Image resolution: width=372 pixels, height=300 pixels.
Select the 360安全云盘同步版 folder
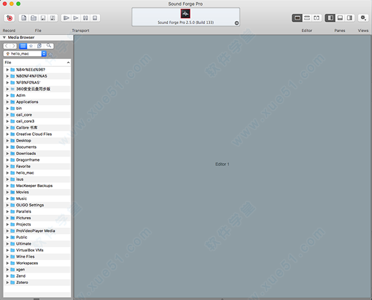[x=37, y=89]
